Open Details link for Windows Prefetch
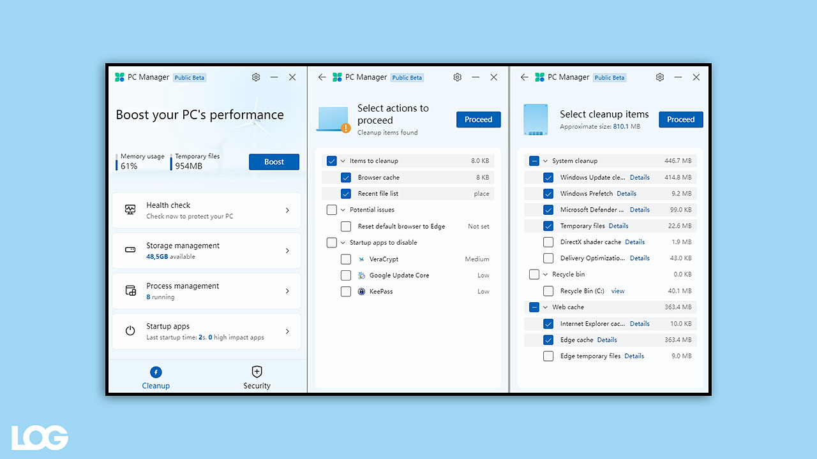The image size is (817, 459). pyautogui.click(x=627, y=194)
